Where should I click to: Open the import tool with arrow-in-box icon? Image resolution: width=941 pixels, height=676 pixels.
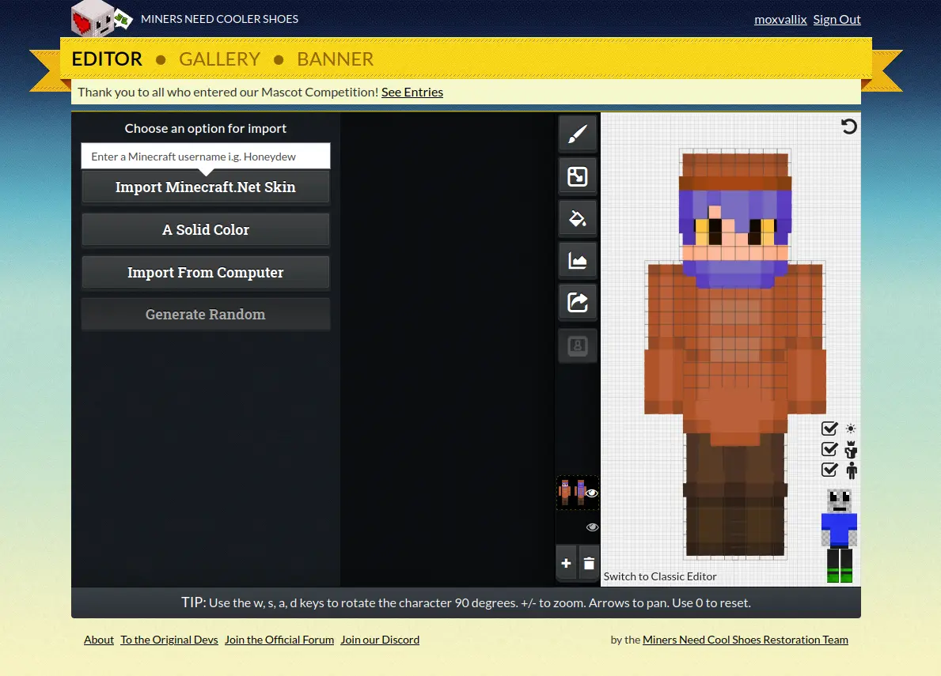(577, 176)
